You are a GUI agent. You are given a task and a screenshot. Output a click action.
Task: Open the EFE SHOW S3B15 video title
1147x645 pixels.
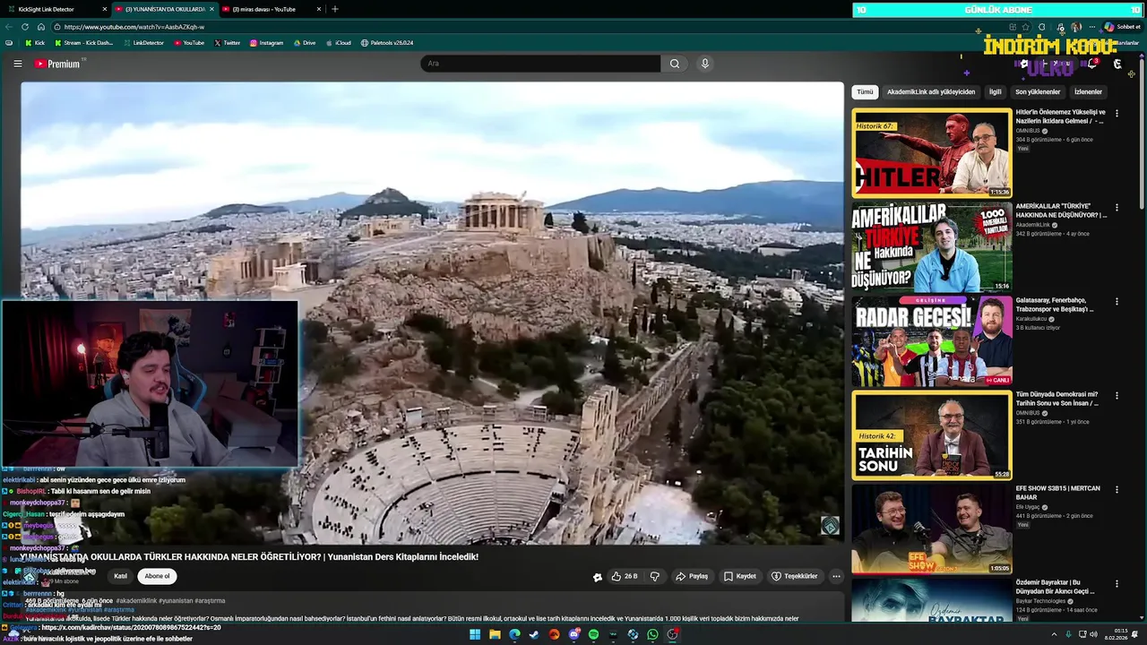(x=1057, y=493)
